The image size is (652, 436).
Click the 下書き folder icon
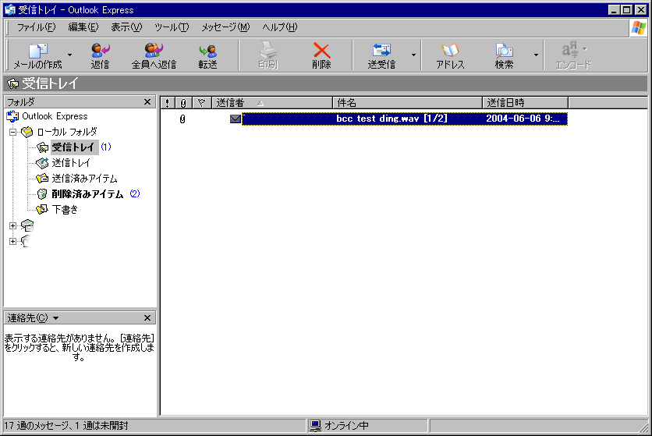42,209
